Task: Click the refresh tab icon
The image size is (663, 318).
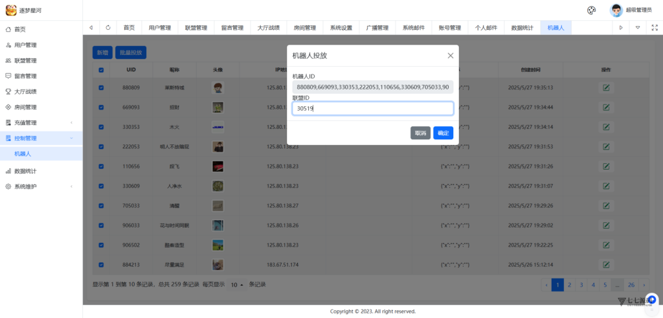Action: pyautogui.click(x=108, y=28)
